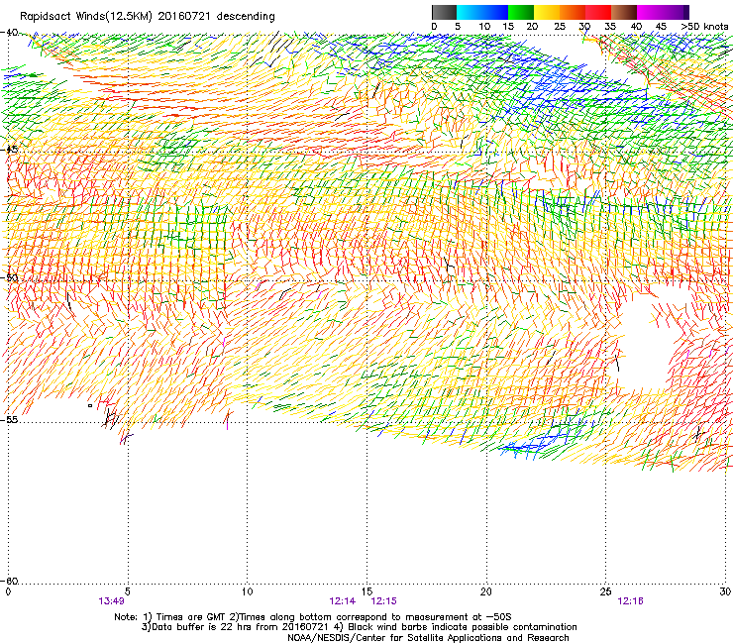Click the legend scale label "35"
The height and width of the screenshot is (644, 733).
tap(610, 27)
